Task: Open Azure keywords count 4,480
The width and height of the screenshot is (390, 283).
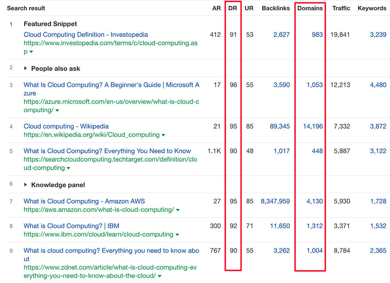Action: (x=378, y=85)
